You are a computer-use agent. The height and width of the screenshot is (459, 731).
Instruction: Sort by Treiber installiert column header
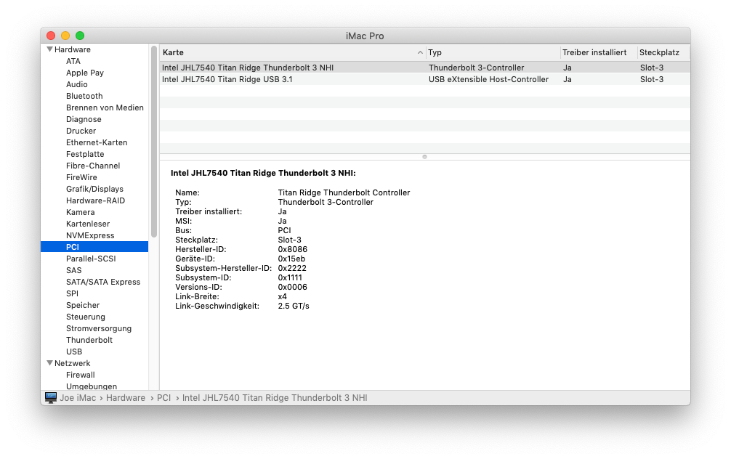599,53
